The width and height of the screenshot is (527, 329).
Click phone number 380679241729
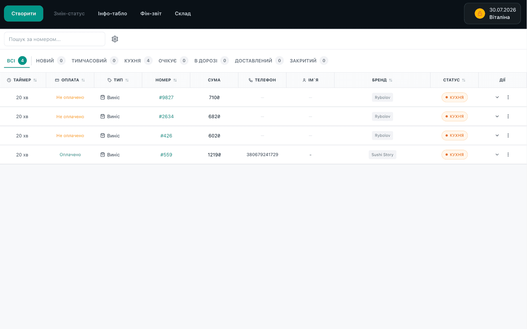(262, 155)
